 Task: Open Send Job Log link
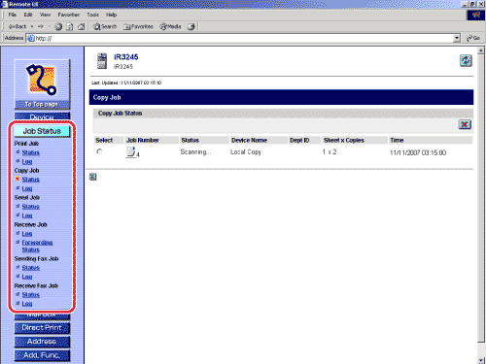[27, 215]
